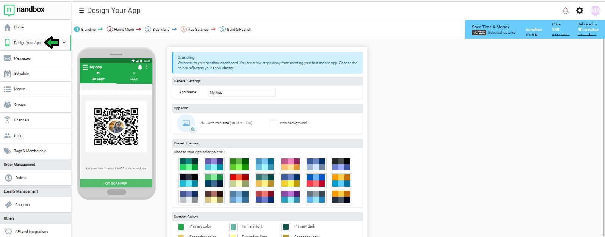Select the Design Your App sidebar label
Screen dimensions: 605x237
click(x=27, y=43)
